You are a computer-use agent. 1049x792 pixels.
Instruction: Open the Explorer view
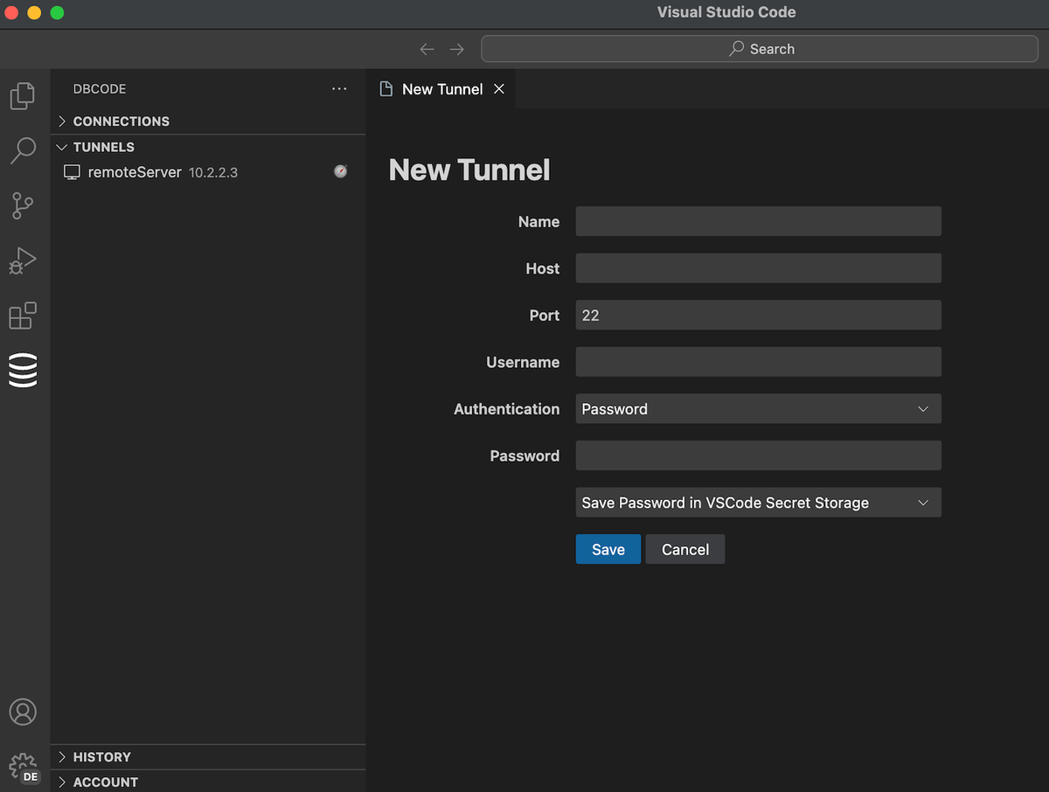tap(24, 96)
